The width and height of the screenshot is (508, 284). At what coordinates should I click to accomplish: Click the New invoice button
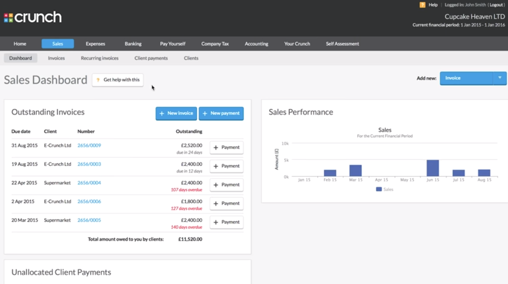pos(176,113)
